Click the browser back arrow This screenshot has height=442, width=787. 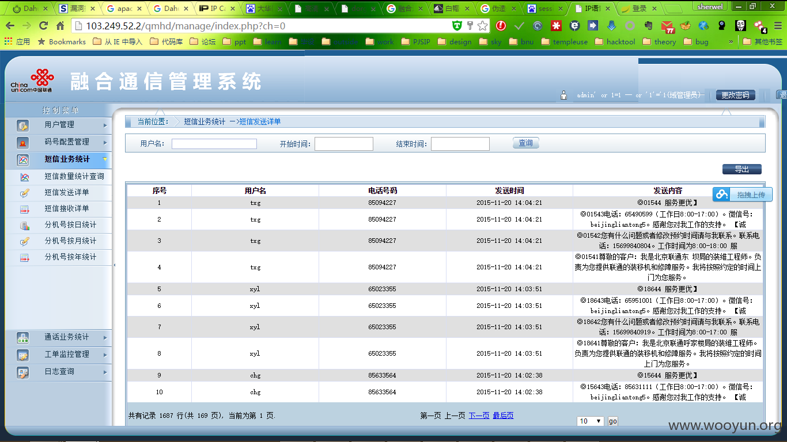10,26
